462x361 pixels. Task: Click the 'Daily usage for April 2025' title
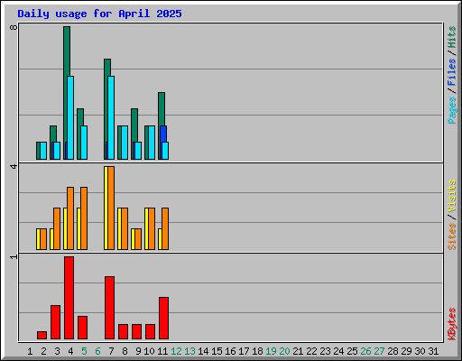click(x=99, y=14)
